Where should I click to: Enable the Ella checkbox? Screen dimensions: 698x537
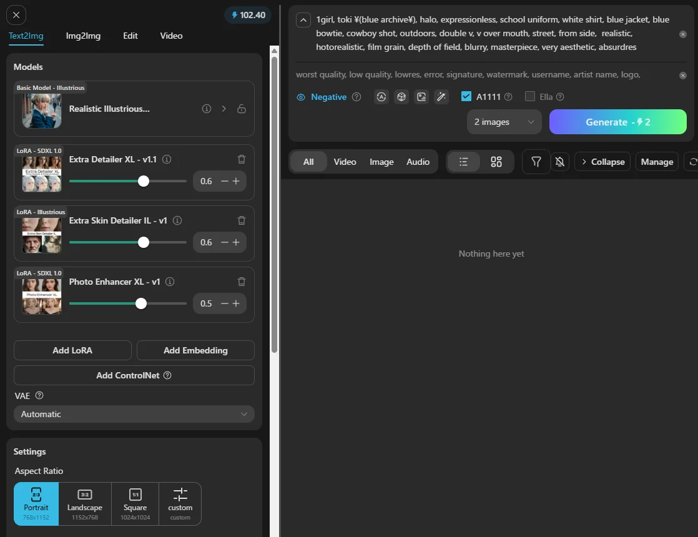click(530, 97)
